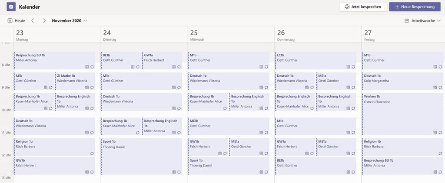
Task: Select the 27 Freitag day header
Action: point(403,35)
